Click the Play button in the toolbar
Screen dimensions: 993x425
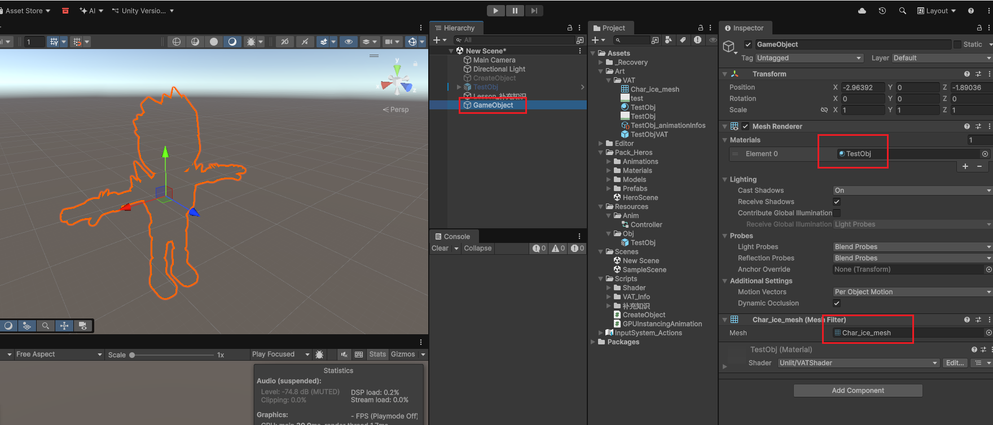[495, 11]
